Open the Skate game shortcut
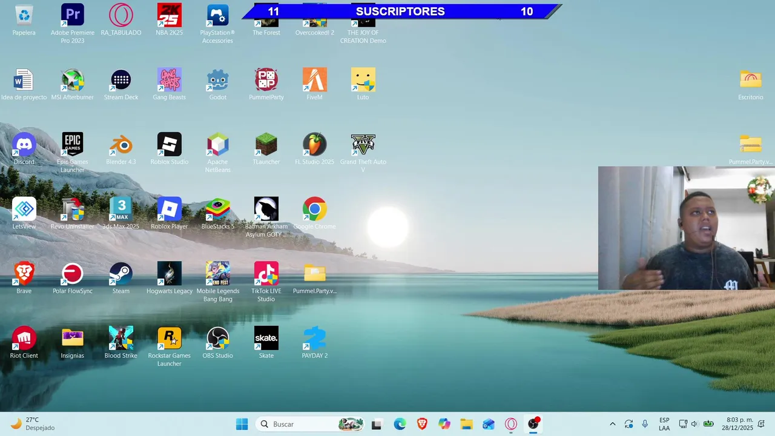 (266, 339)
